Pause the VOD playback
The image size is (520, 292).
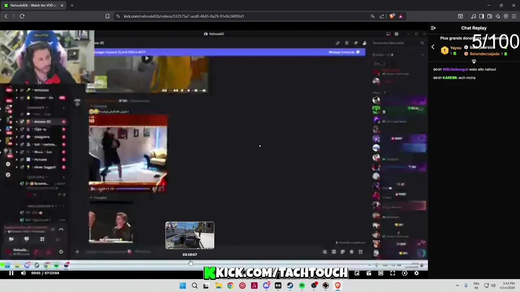[11, 273]
